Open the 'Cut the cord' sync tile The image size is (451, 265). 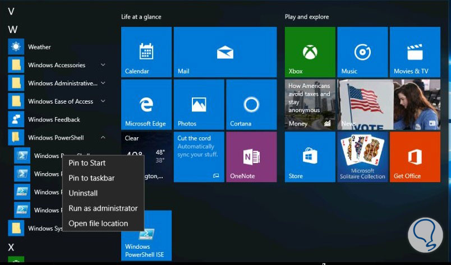tap(199, 157)
